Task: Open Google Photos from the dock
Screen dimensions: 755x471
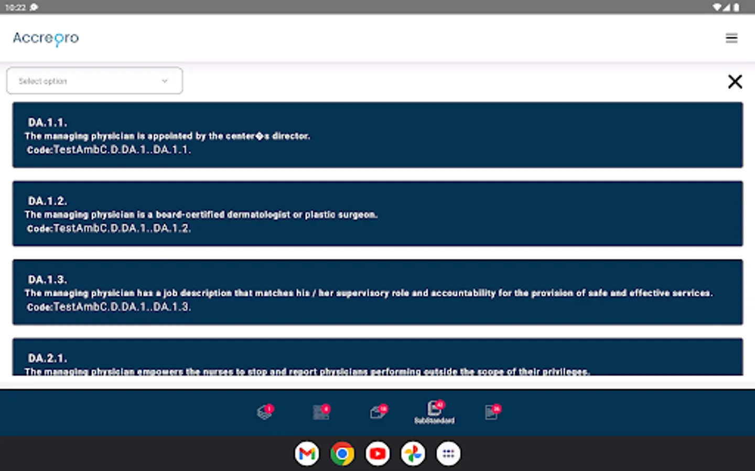Action: tap(413, 454)
